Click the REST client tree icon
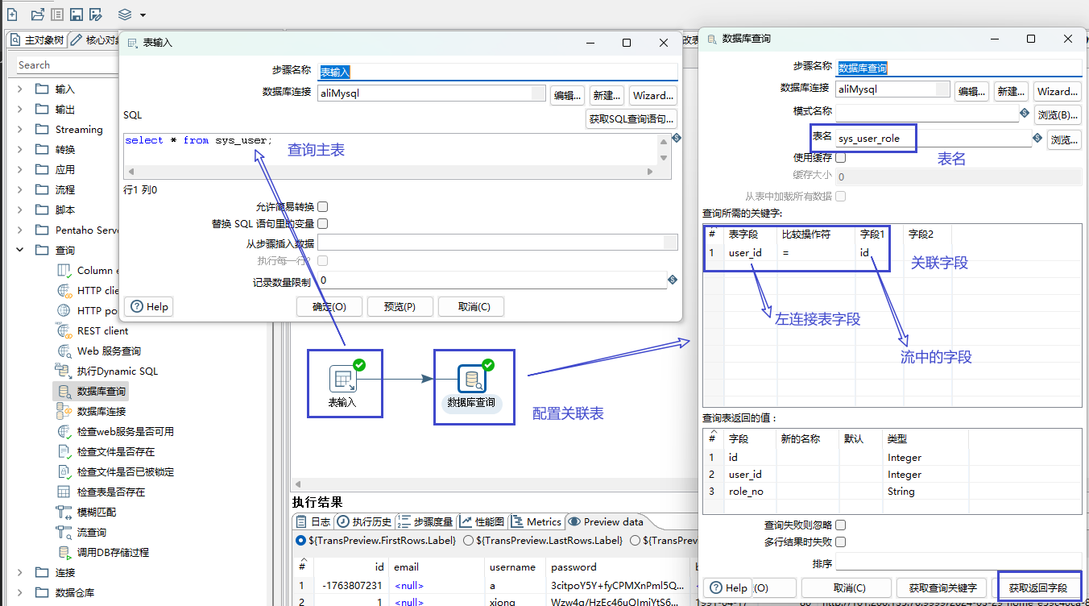 [x=64, y=331]
